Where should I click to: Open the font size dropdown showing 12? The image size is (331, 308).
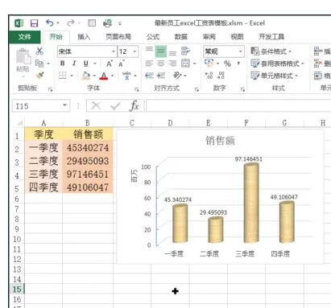[x=134, y=51]
